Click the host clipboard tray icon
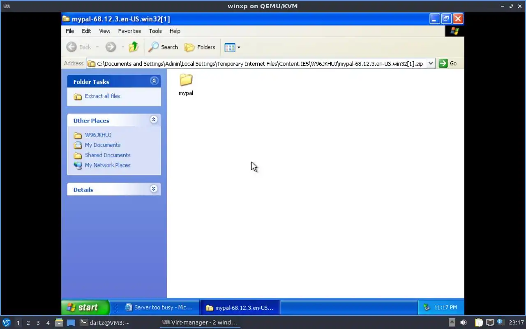 (479, 323)
